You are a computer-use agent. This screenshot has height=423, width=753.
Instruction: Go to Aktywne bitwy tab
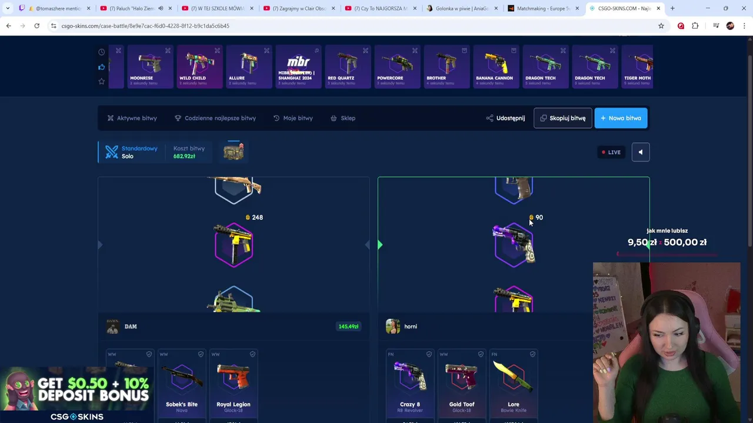point(132,118)
